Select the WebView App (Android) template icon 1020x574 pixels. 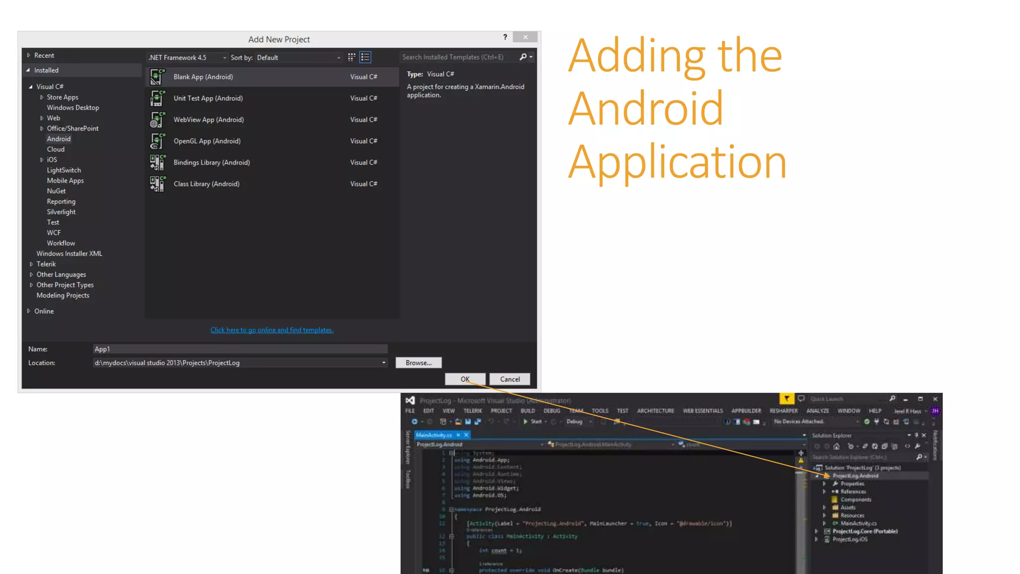click(157, 120)
